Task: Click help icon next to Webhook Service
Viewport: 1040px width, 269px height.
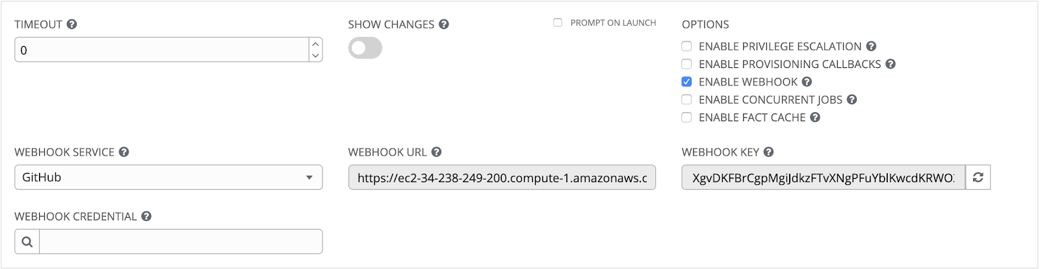Action: 124,152
